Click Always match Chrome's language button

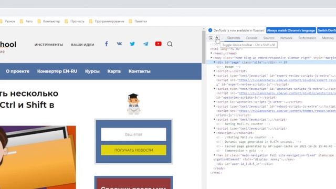pyautogui.click(x=291, y=30)
